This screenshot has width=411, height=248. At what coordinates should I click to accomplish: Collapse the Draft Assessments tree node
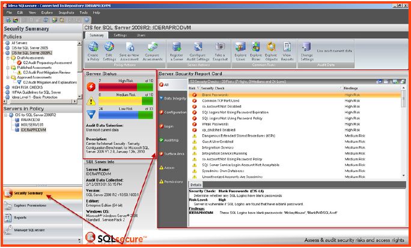pyautogui.click(x=8, y=58)
